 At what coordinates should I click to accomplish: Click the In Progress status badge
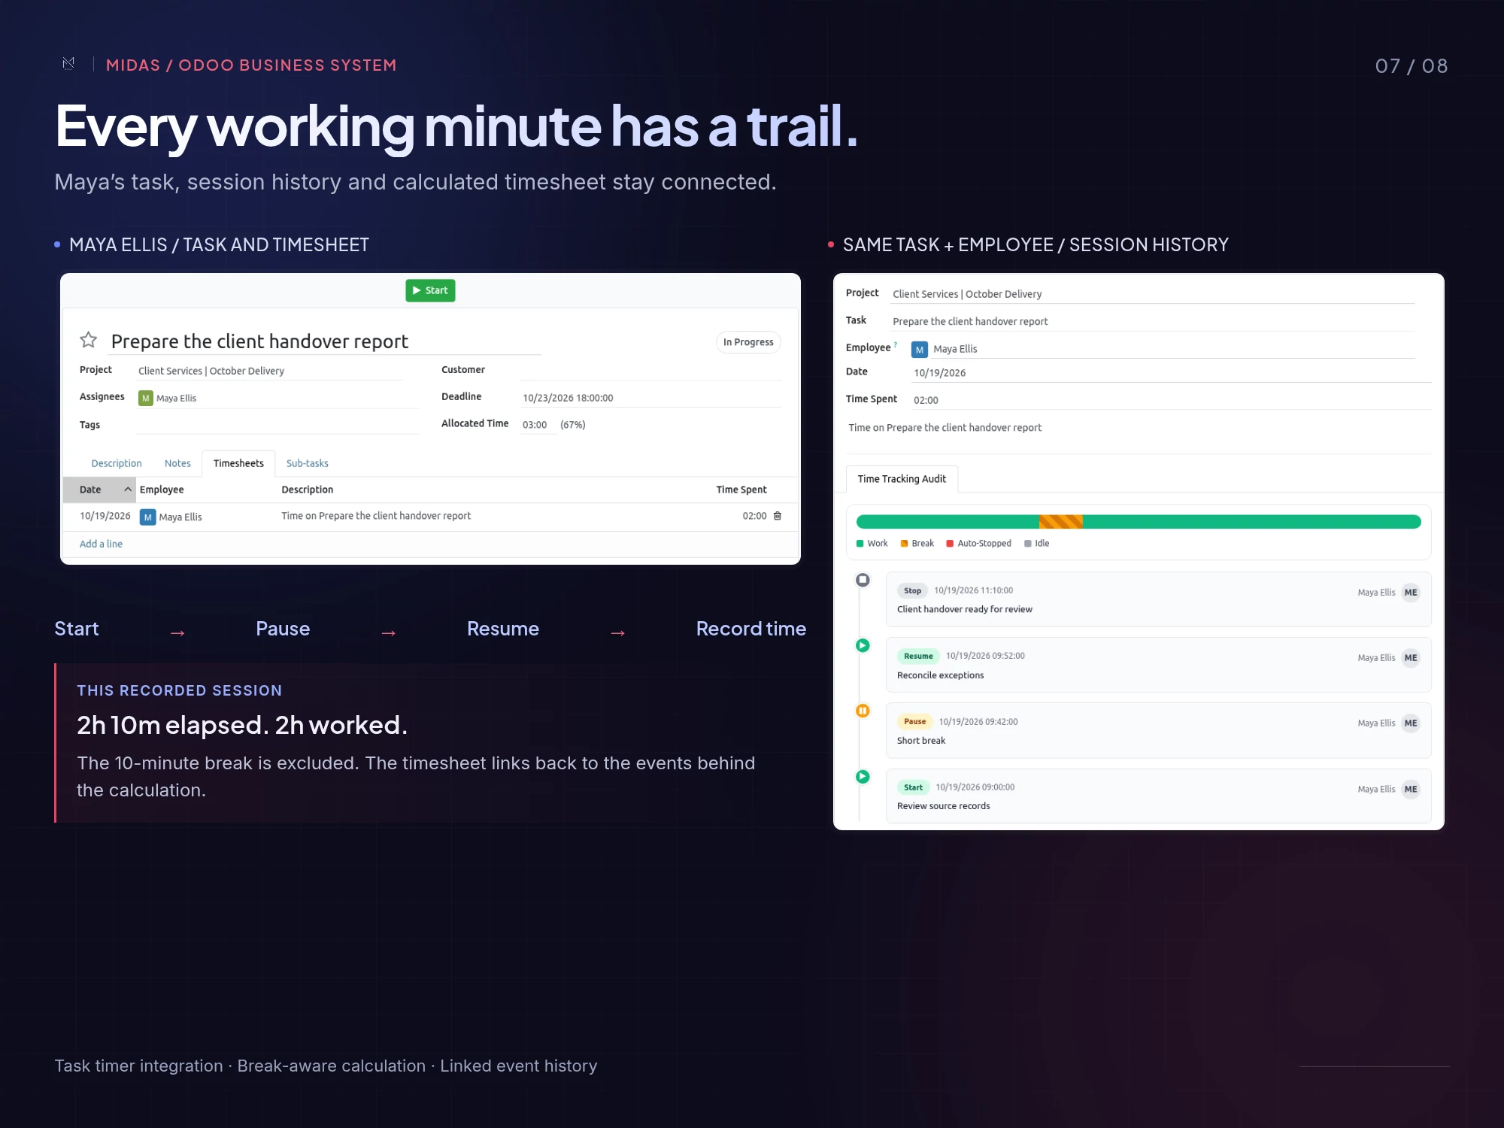pos(748,342)
